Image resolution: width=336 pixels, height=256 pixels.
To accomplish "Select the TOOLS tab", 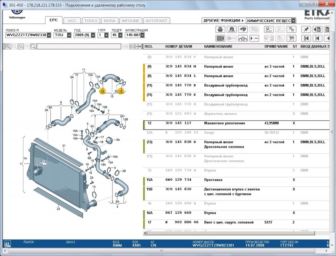I will point(91,21).
